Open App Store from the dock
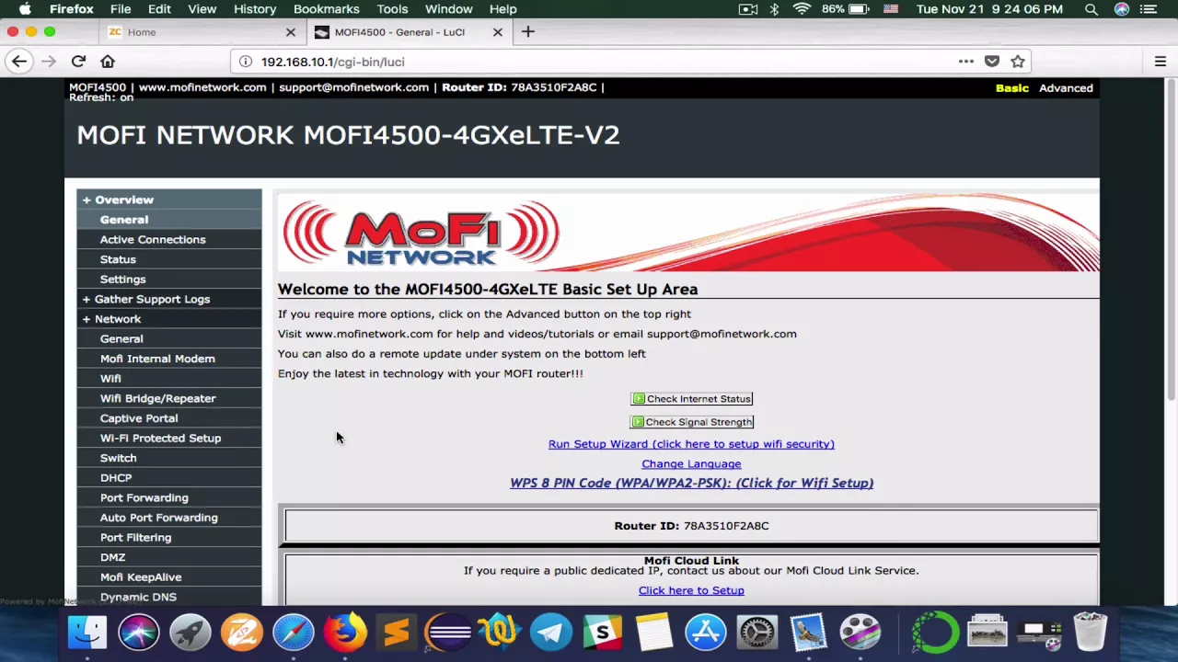This screenshot has width=1178, height=662. 706,633
